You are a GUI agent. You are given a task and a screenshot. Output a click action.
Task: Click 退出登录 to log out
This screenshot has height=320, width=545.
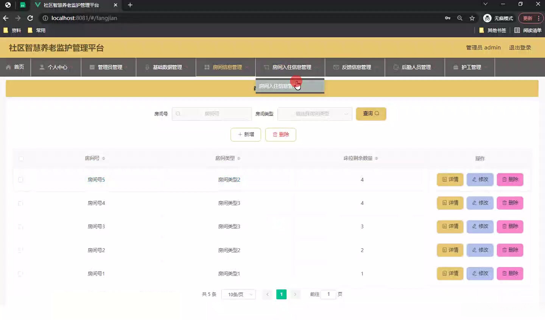point(521,48)
